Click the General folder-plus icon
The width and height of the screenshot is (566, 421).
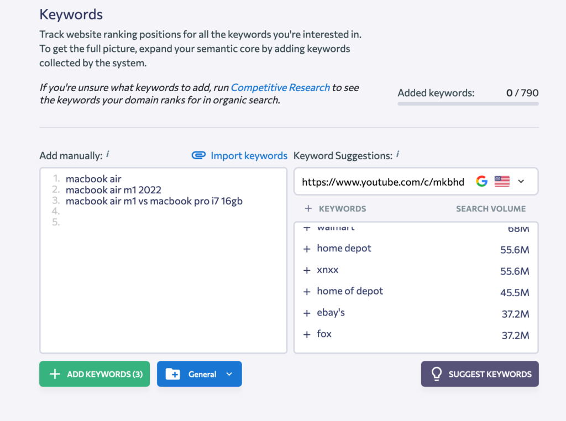[x=173, y=374]
